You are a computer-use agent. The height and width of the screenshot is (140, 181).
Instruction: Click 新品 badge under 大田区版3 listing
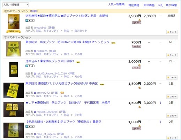pos(30,66)
